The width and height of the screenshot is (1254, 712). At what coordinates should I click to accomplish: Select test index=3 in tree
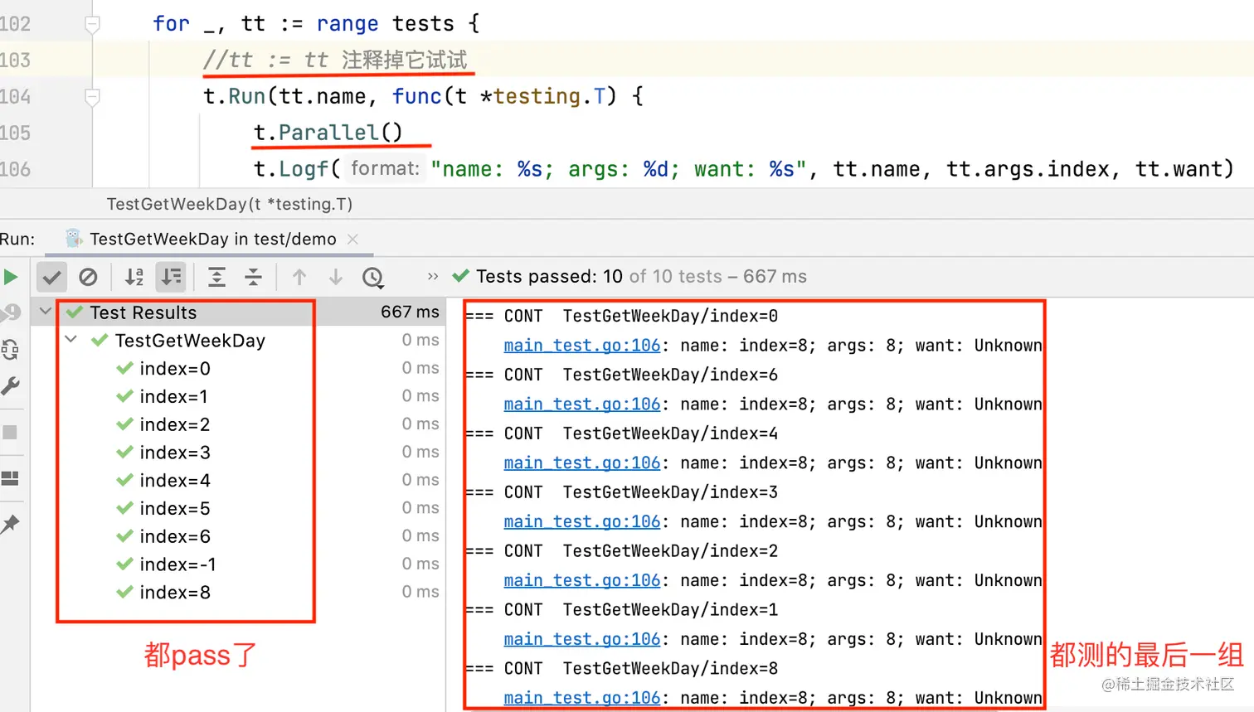click(175, 453)
